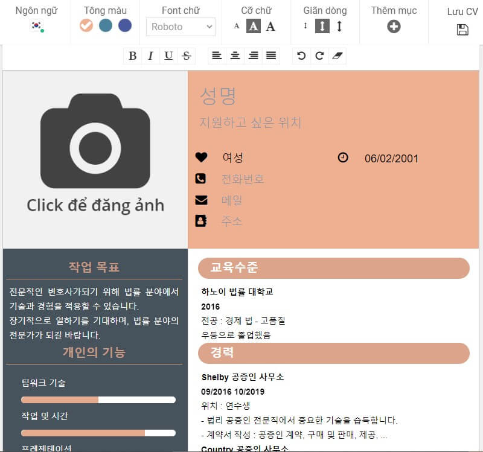This screenshot has height=452, width=483.
Task: Open the language flag selector
Action: coord(37,26)
